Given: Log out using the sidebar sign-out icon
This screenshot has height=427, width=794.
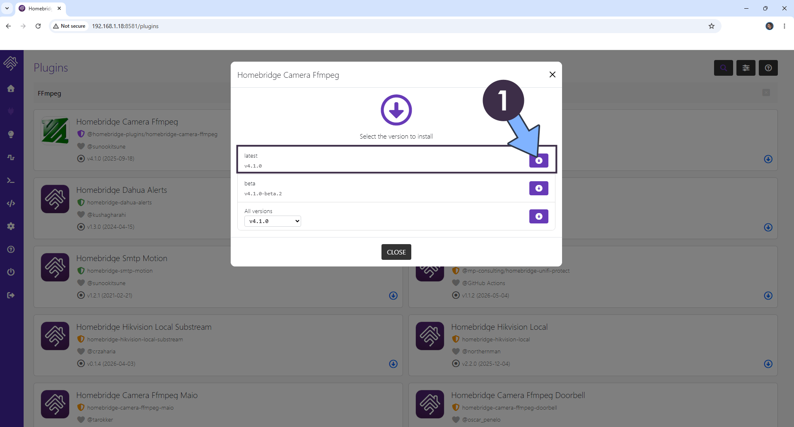Looking at the screenshot, I should 11,295.
